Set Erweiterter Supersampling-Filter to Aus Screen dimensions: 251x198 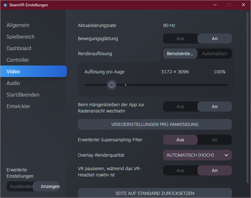(180, 140)
